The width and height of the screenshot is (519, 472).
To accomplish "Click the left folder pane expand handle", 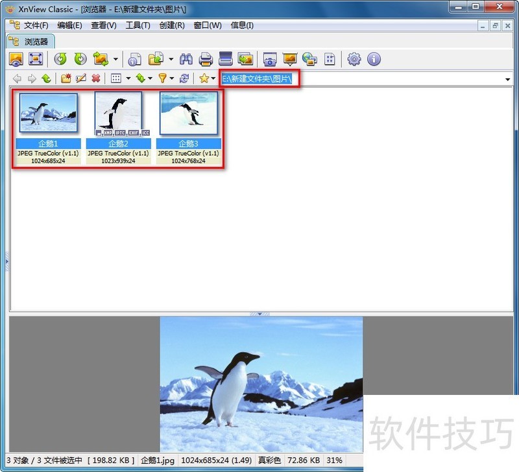I will (6, 261).
